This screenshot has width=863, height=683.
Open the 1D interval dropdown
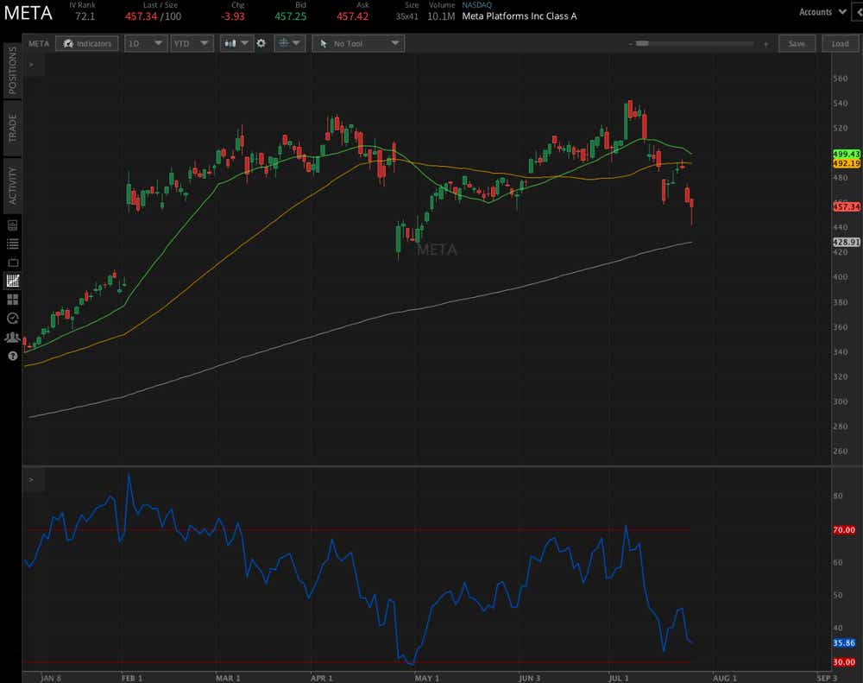tap(146, 43)
